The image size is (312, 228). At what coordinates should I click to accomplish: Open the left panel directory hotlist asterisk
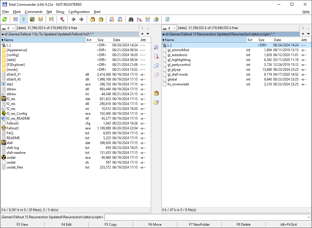[x=142, y=34]
